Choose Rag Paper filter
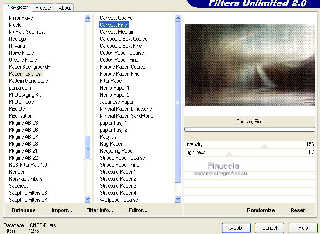320x234 pixels. pos(111,144)
